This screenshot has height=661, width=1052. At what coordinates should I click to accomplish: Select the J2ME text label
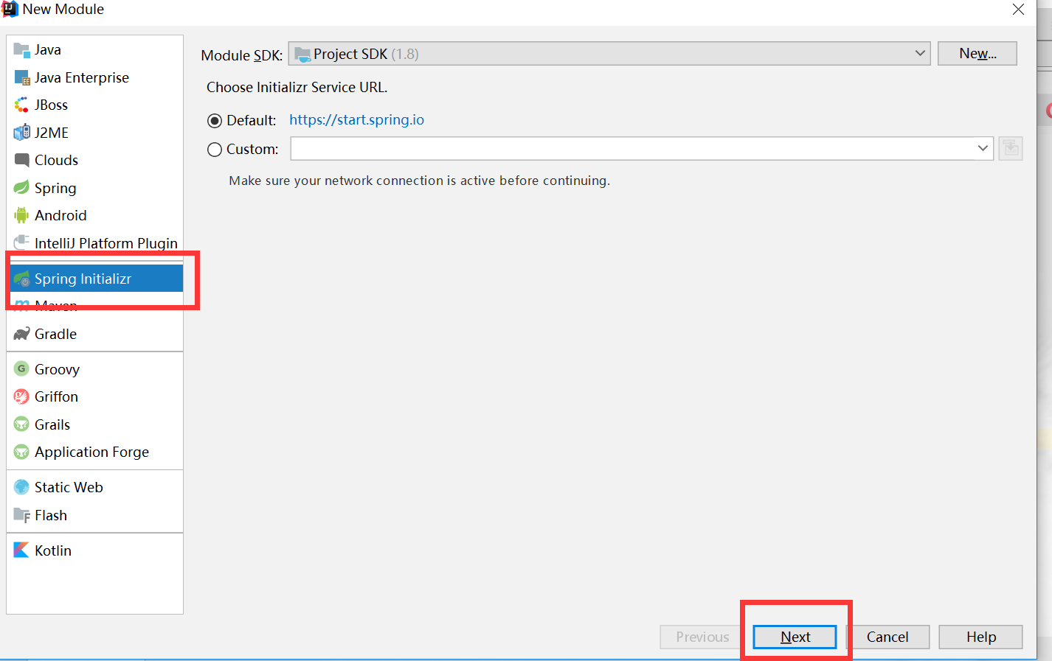click(x=52, y=133)
